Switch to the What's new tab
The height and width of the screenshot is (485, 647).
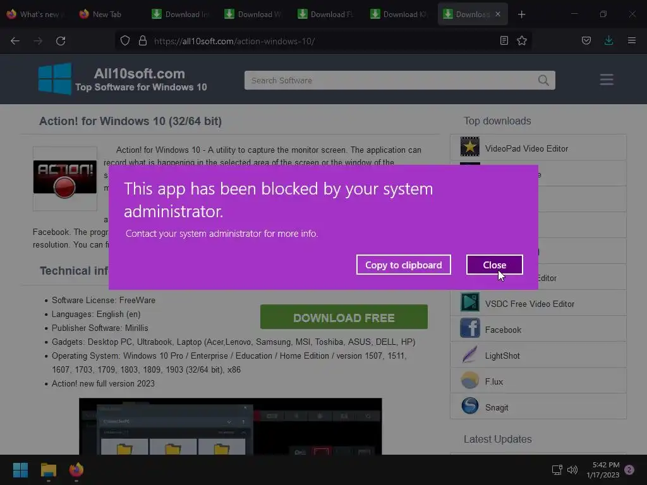[x=34, y=15]
